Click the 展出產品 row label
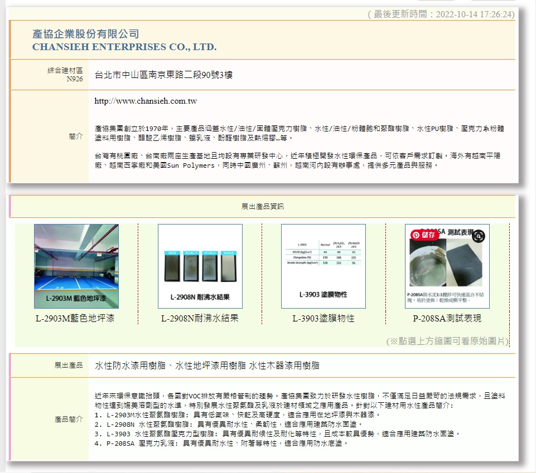 point(69,365)
